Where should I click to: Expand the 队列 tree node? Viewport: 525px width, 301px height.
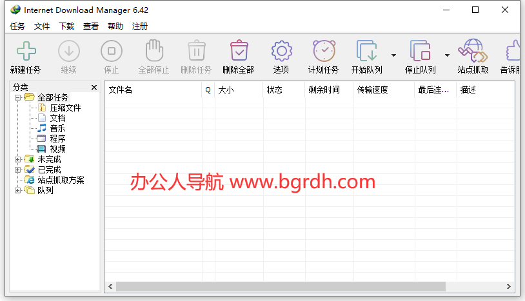pos(18,191)
